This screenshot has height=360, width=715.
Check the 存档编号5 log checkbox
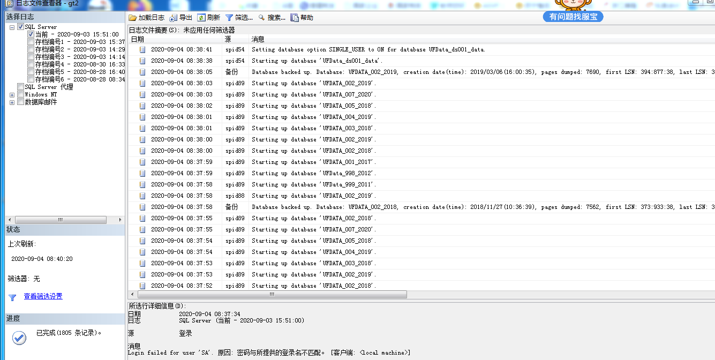(x=31, y=72)
